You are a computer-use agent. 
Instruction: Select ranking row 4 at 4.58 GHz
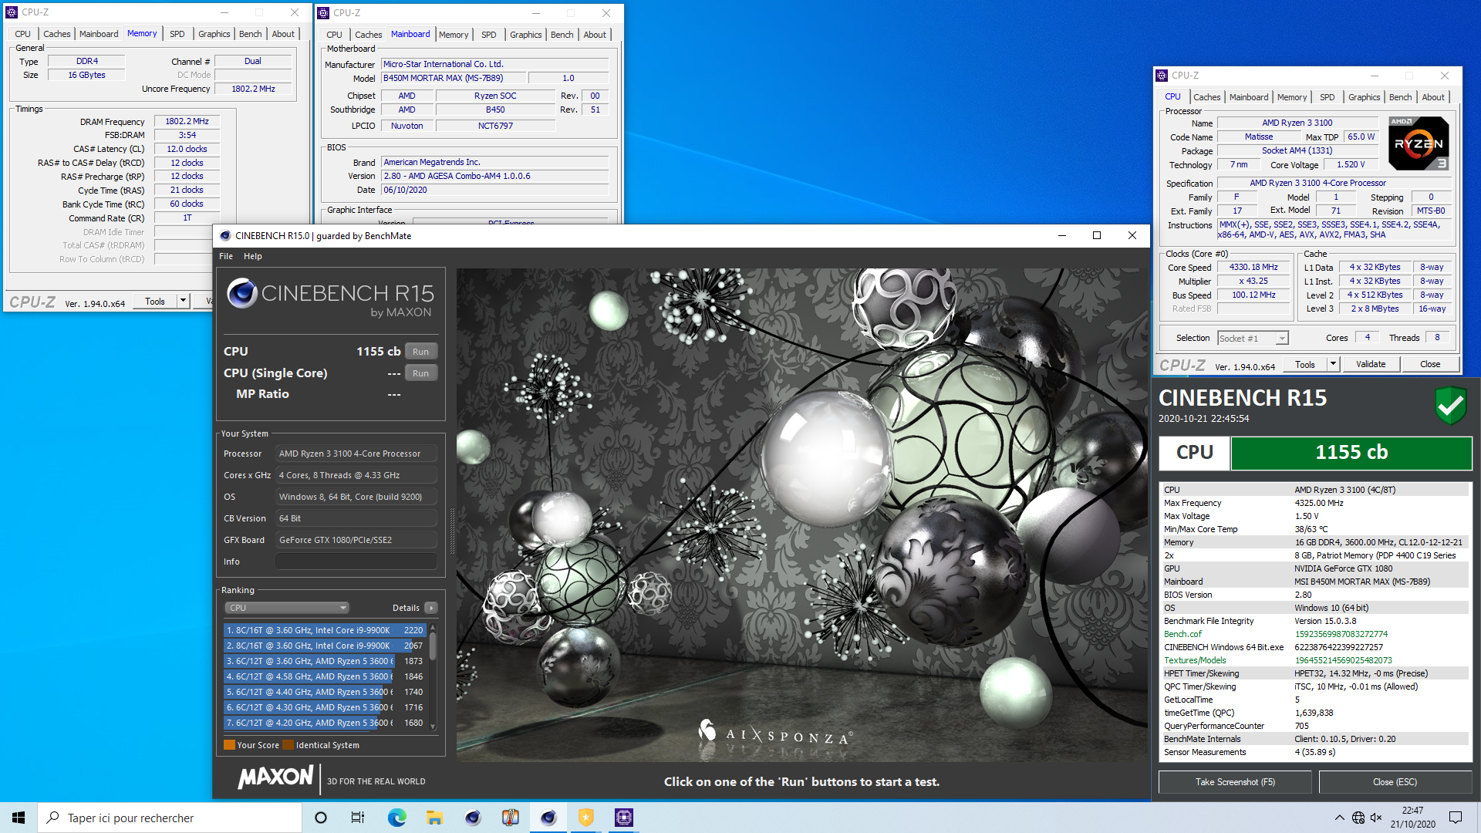point(325,676)
